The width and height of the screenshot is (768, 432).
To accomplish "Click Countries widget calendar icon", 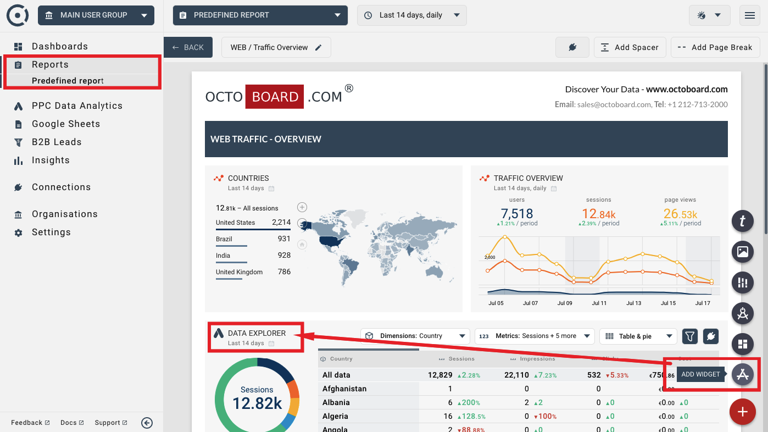I will point(271,189).
